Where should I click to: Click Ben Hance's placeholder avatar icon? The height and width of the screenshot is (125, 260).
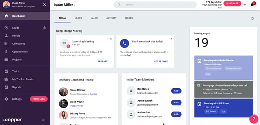(x=131, y=91)
